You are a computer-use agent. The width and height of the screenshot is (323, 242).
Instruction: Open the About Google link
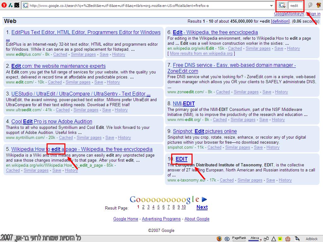pyautogui.click(x=197, y=219)
